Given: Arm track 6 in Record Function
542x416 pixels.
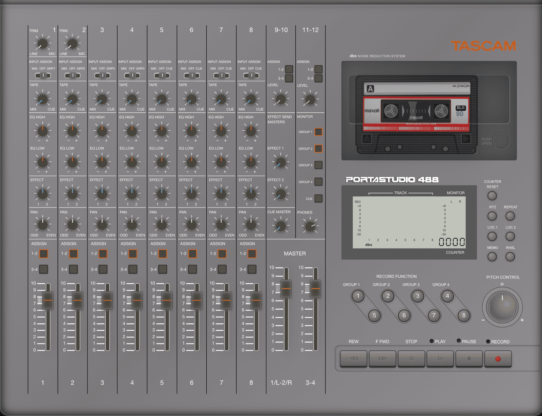Looking at the screenshot, I should [404, 315].
